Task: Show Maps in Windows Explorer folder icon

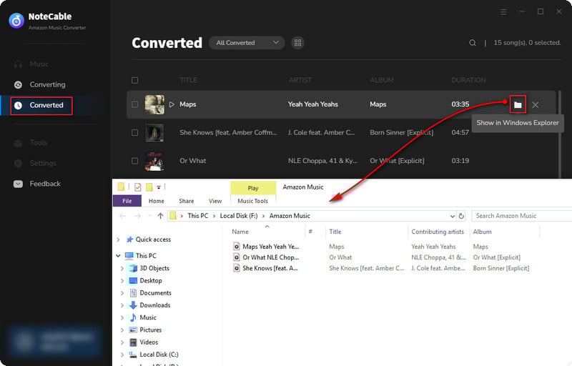Action: click(518, 104)
